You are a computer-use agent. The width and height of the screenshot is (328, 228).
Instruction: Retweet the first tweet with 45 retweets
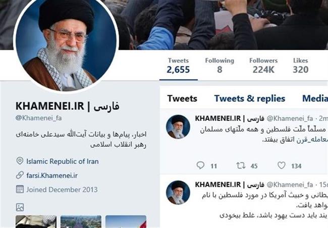point(241,165)
